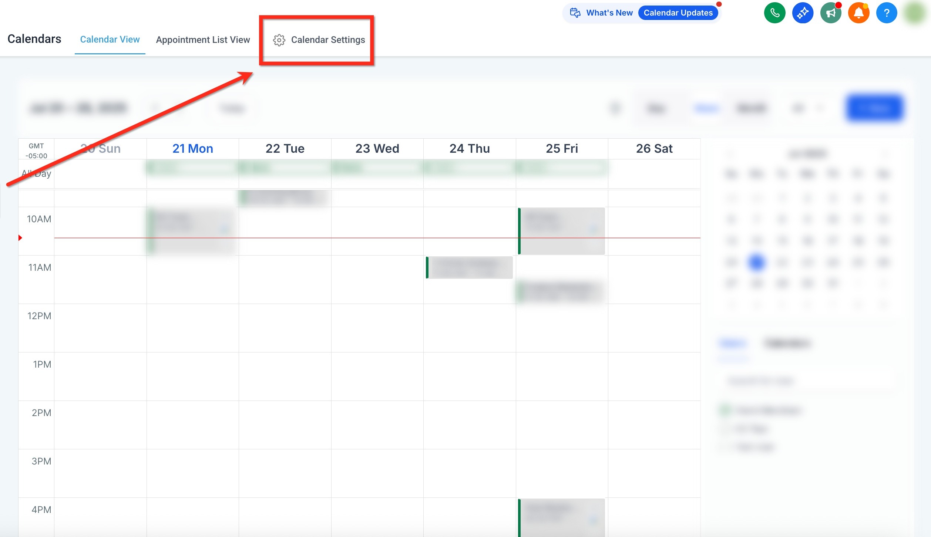Open help via the question mark icon
Image resolution: width=931 pixels, height=537 pixels.
pos(887,13)
